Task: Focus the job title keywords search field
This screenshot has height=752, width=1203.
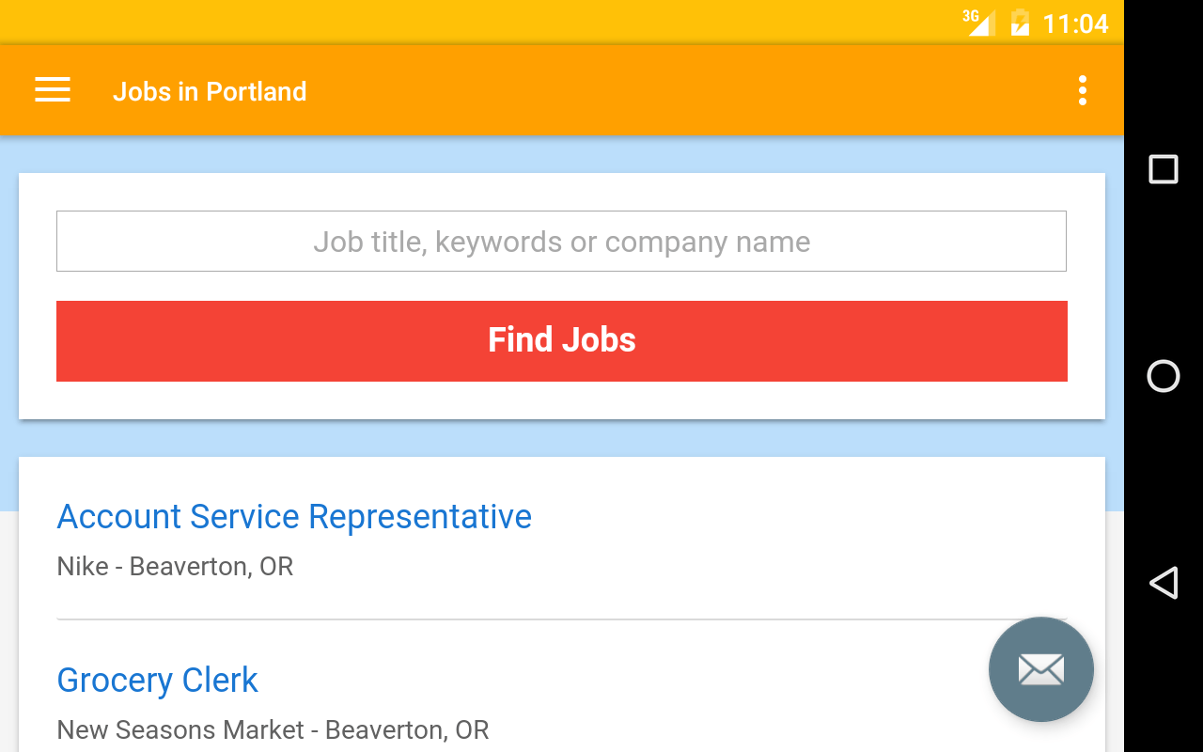Action: pos(561,242)
